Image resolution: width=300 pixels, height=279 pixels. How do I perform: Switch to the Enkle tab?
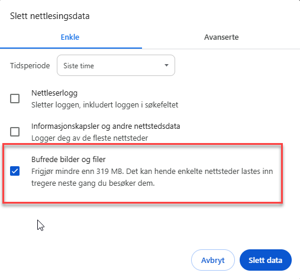pos(70,37)
